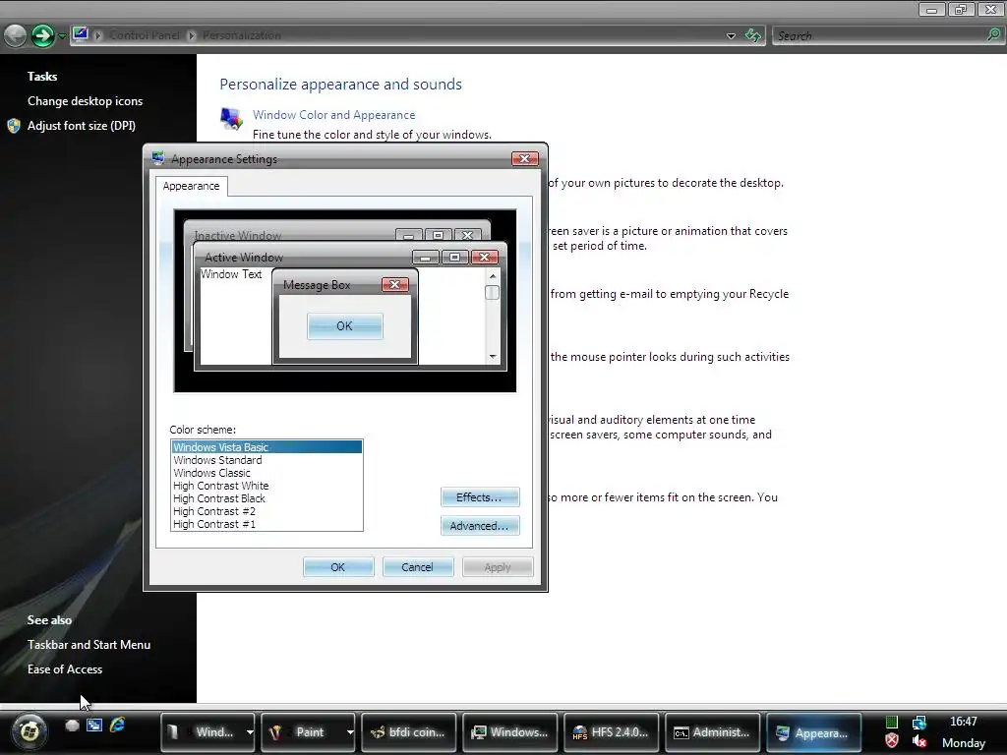The image size is (1007, 755).
Task: Switch to HFS 2.4.0... taskbar button
Action: pyautogui.click(x=612, y=732)
